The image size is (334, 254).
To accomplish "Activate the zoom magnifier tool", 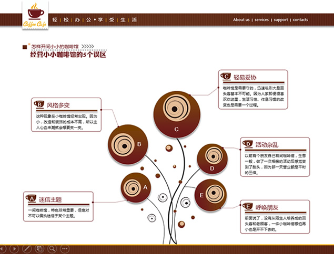I will (52, 249).
